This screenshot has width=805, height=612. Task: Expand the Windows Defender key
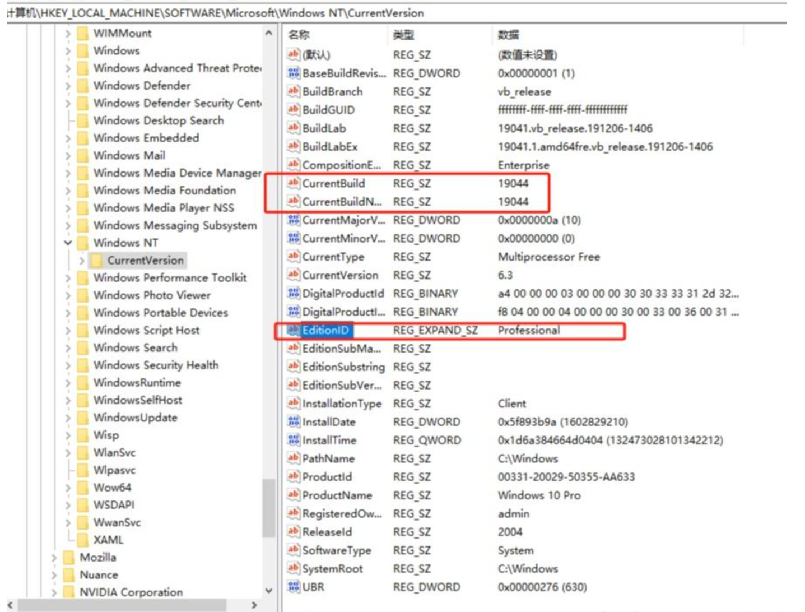(68, 86)
